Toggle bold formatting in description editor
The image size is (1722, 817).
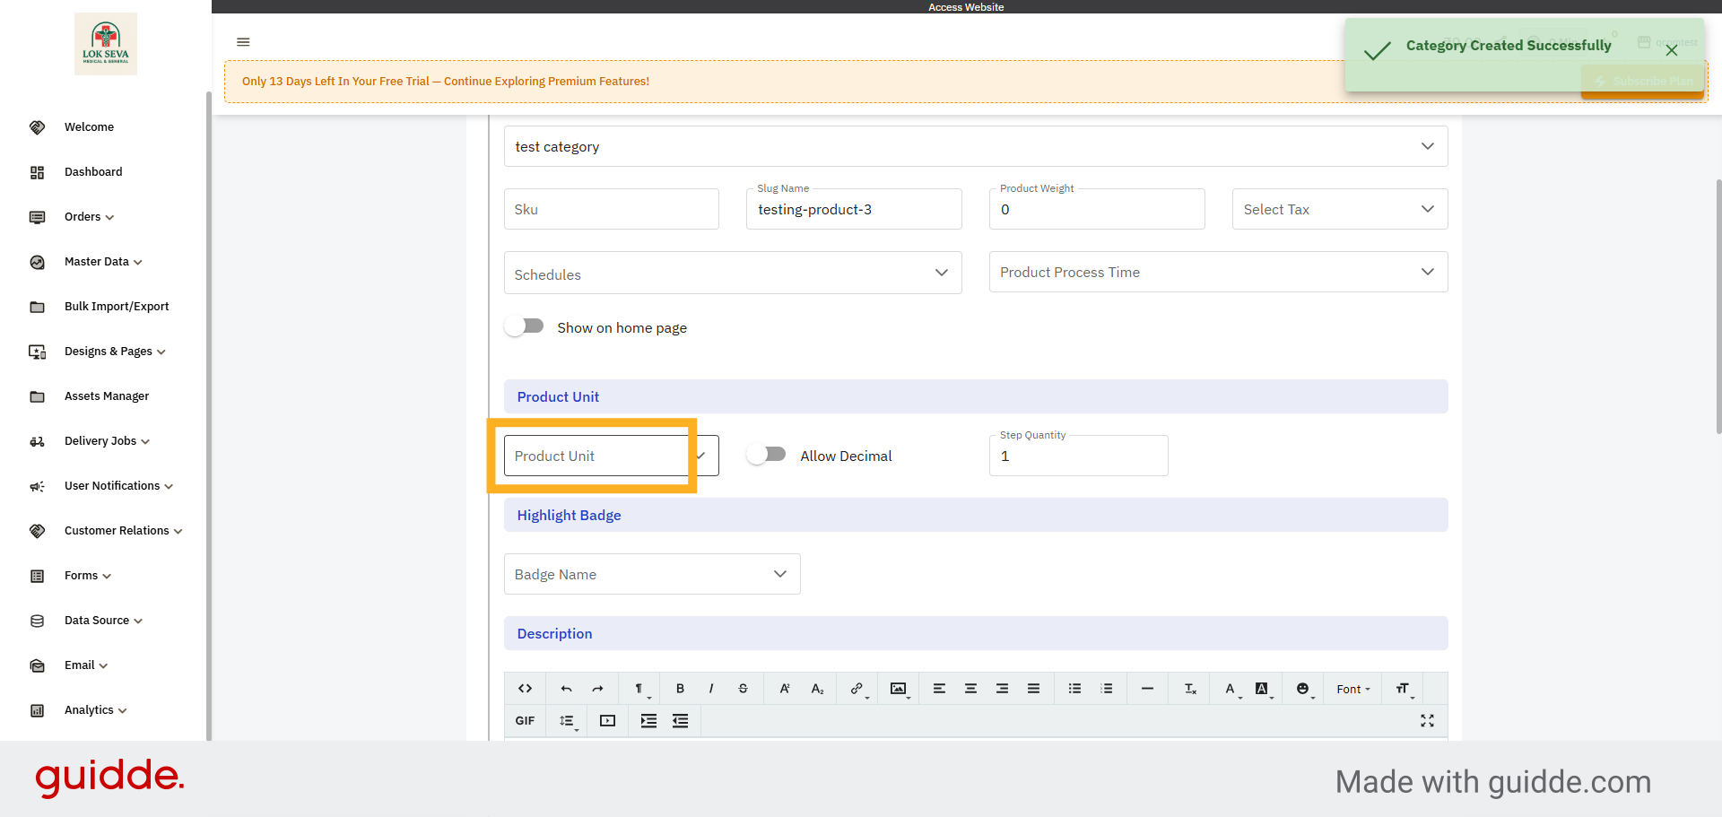(680, 689)
